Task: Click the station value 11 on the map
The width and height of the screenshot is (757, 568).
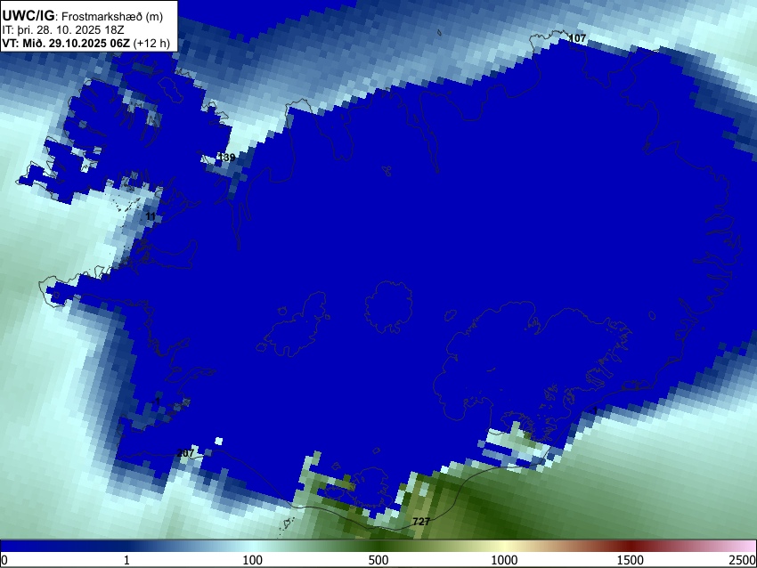Action: [151, 216]
